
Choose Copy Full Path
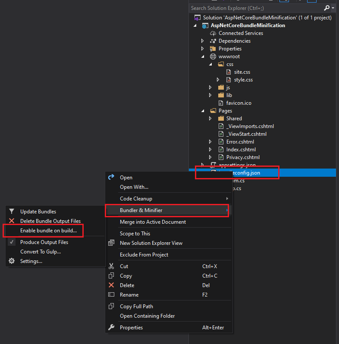[169, 306]
